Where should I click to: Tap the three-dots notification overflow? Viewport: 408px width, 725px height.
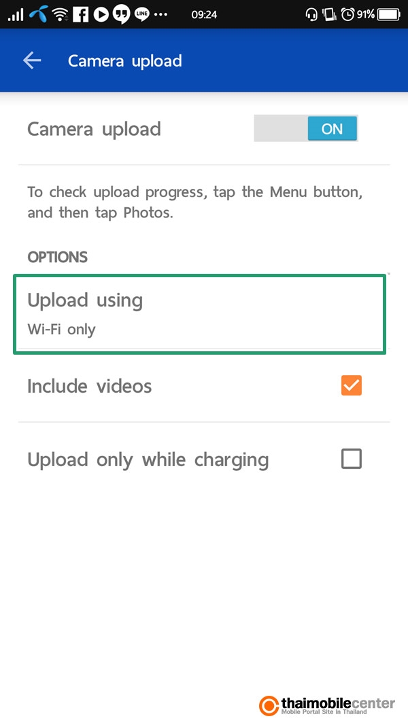pyautogui.click(x=160, y=14)
